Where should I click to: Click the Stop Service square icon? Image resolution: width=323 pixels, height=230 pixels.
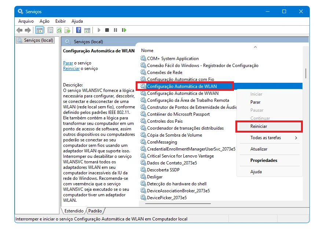click(x=107, y=30)
